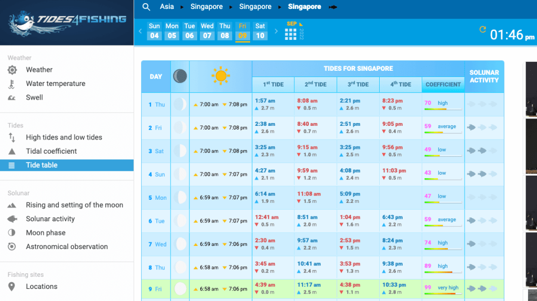Click the coefficient bar for day 9
Viewport: 537px width, 301px height.
coord(443,293)
